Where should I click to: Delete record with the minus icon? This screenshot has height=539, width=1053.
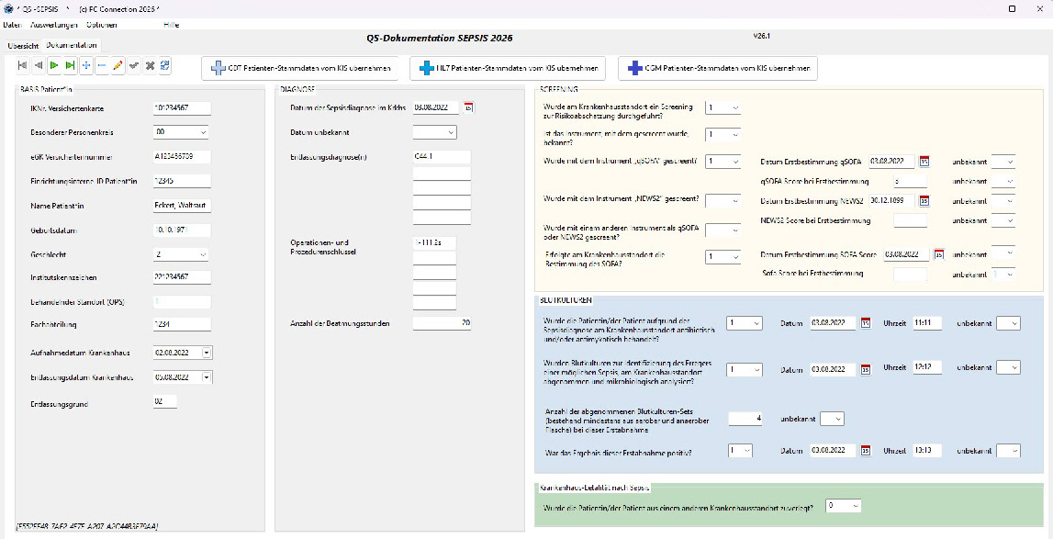pyautogui.click(x=102, y=65)
